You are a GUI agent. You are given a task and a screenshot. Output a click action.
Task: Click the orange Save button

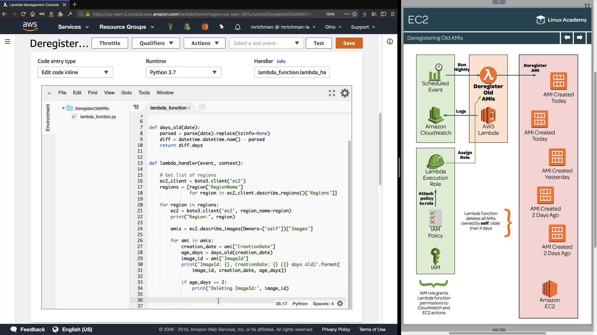coord(349,43)
